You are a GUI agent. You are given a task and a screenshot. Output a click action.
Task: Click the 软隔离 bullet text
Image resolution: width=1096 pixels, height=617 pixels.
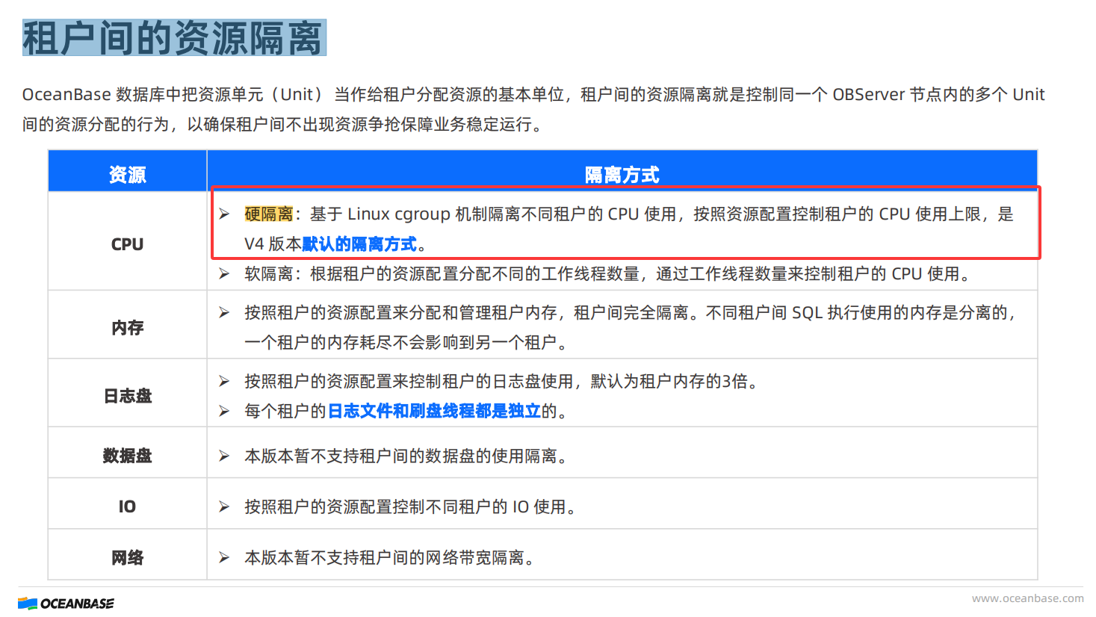point(610,273)
